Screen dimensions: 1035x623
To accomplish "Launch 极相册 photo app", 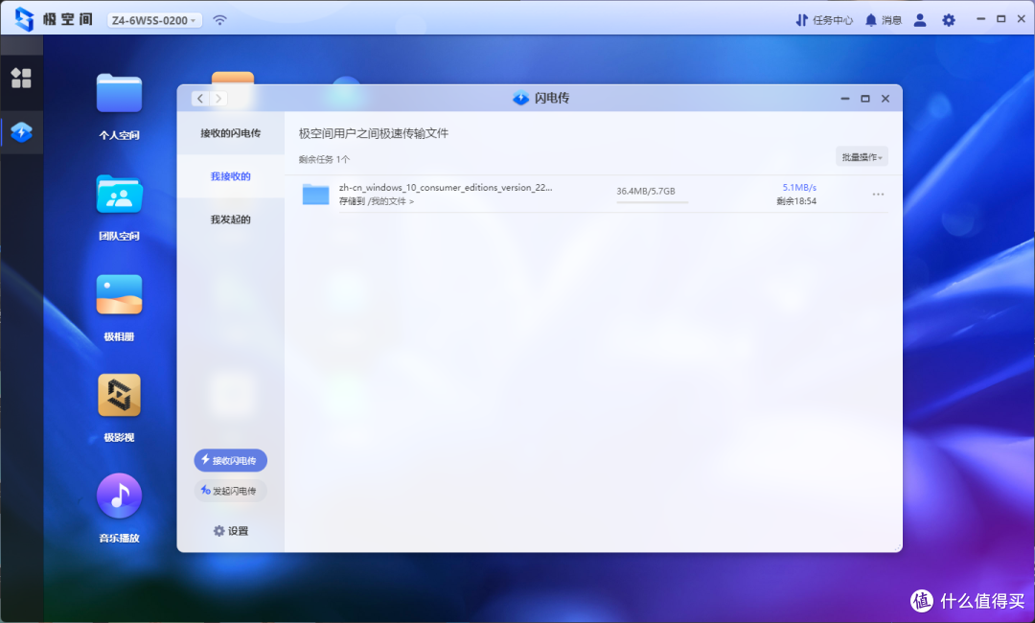I will 119,294.
